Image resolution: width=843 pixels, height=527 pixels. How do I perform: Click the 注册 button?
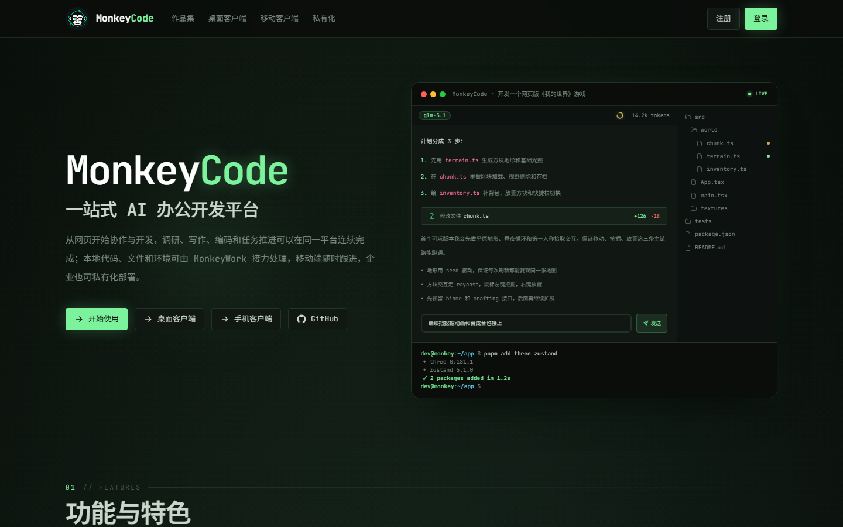pos(724,19)
